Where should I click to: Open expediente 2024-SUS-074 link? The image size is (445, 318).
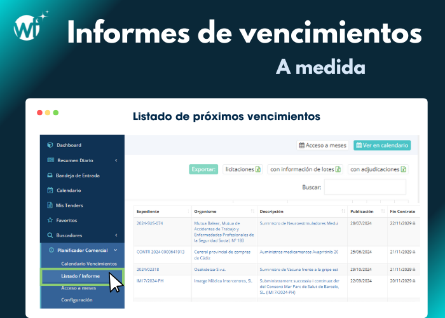pos(150,223)
